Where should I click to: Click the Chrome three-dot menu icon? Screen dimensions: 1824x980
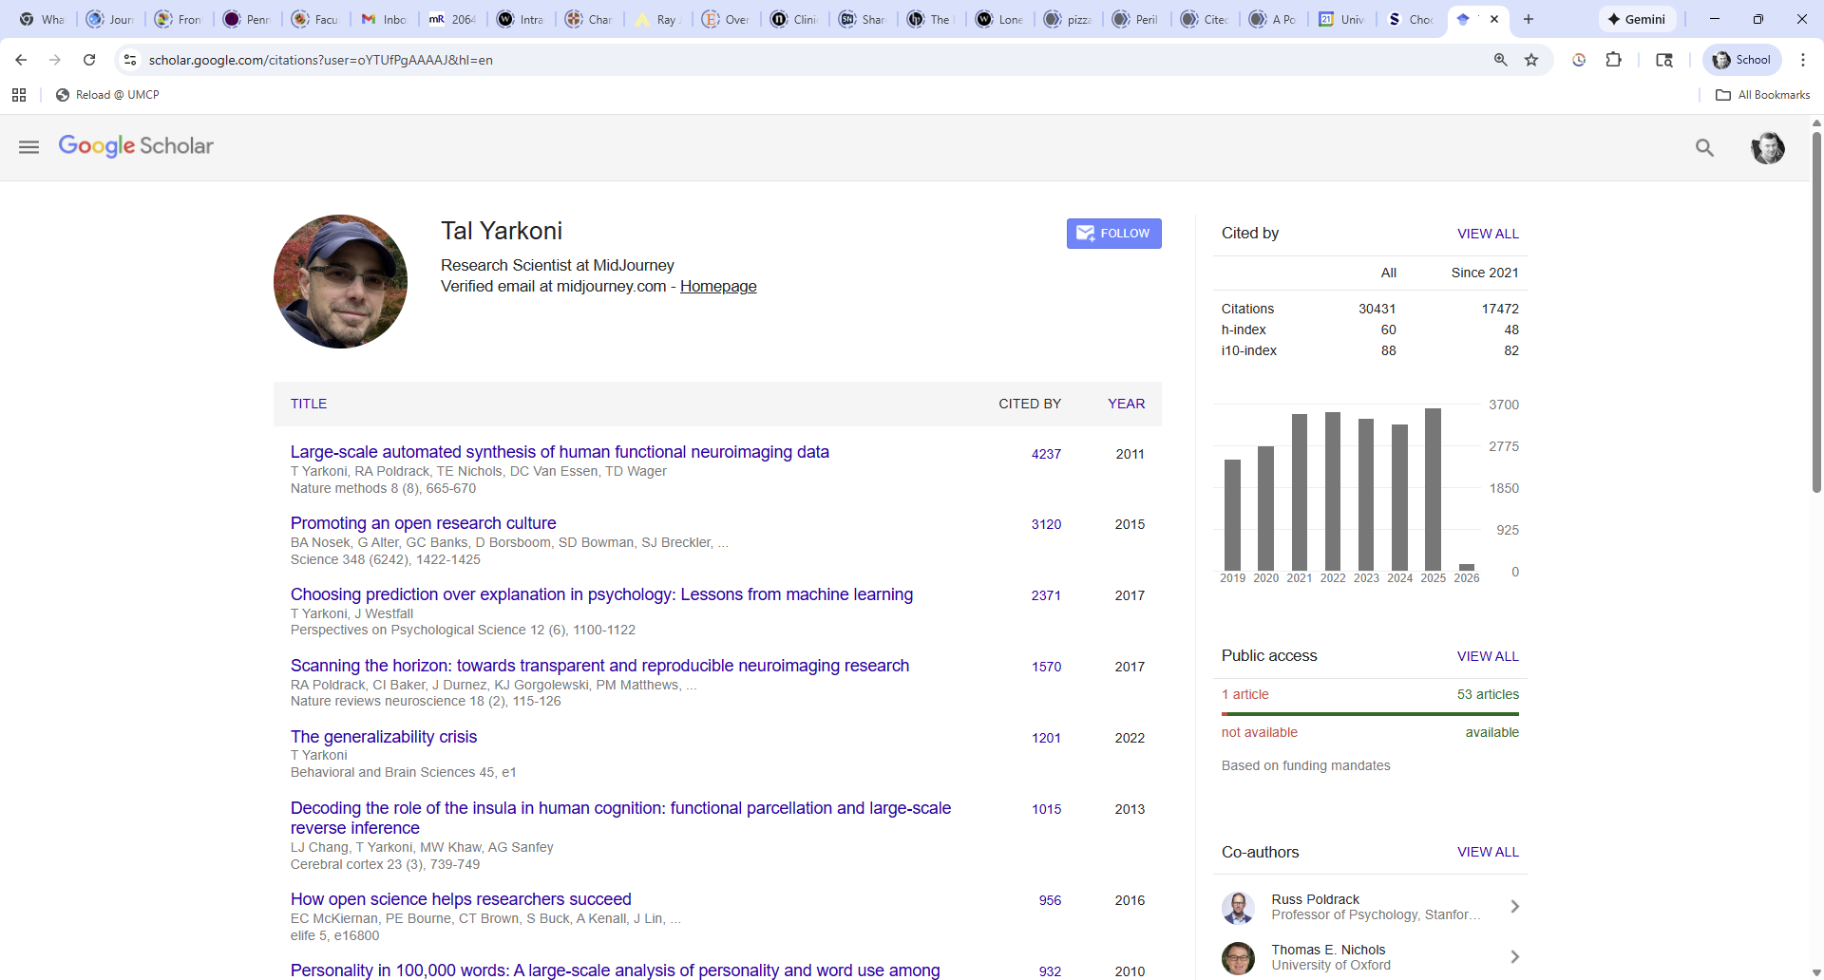click(1802, 60)
